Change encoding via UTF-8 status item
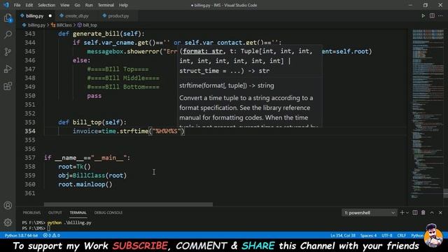 pos(387,235)
